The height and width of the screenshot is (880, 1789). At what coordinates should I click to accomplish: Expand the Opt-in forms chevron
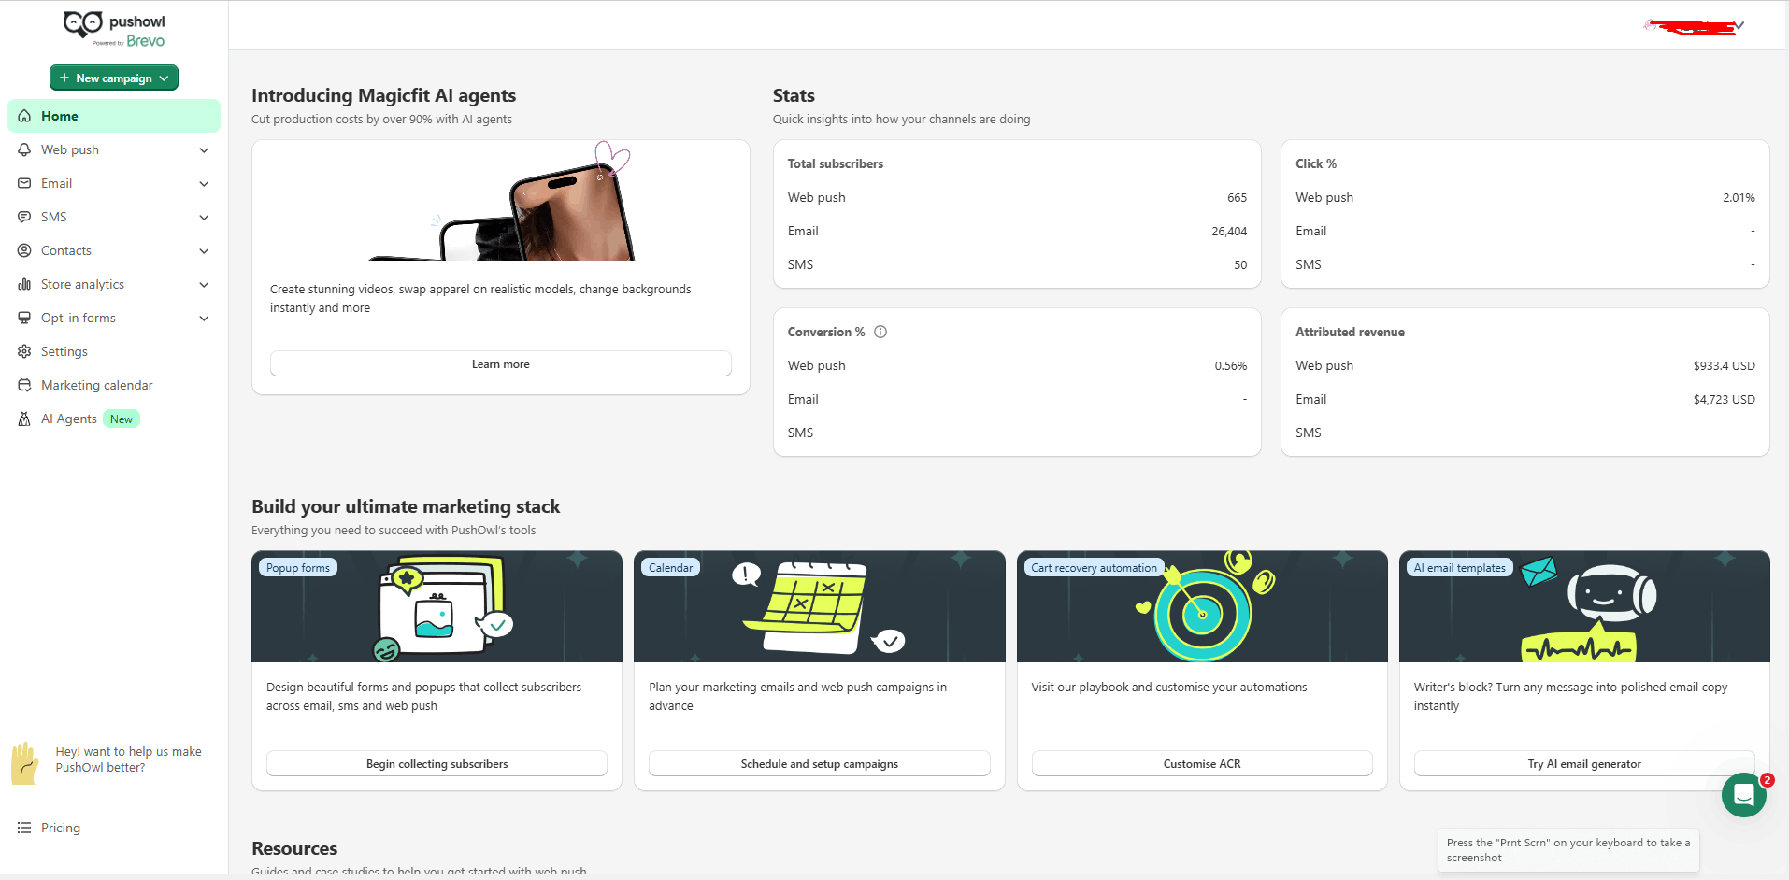point(204,318)
